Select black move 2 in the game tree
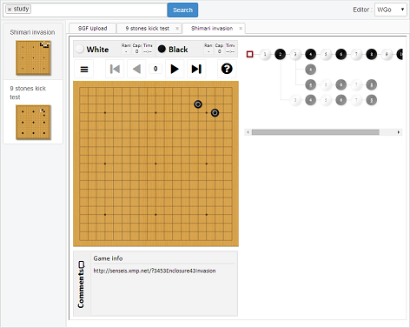 coord(280,54)
